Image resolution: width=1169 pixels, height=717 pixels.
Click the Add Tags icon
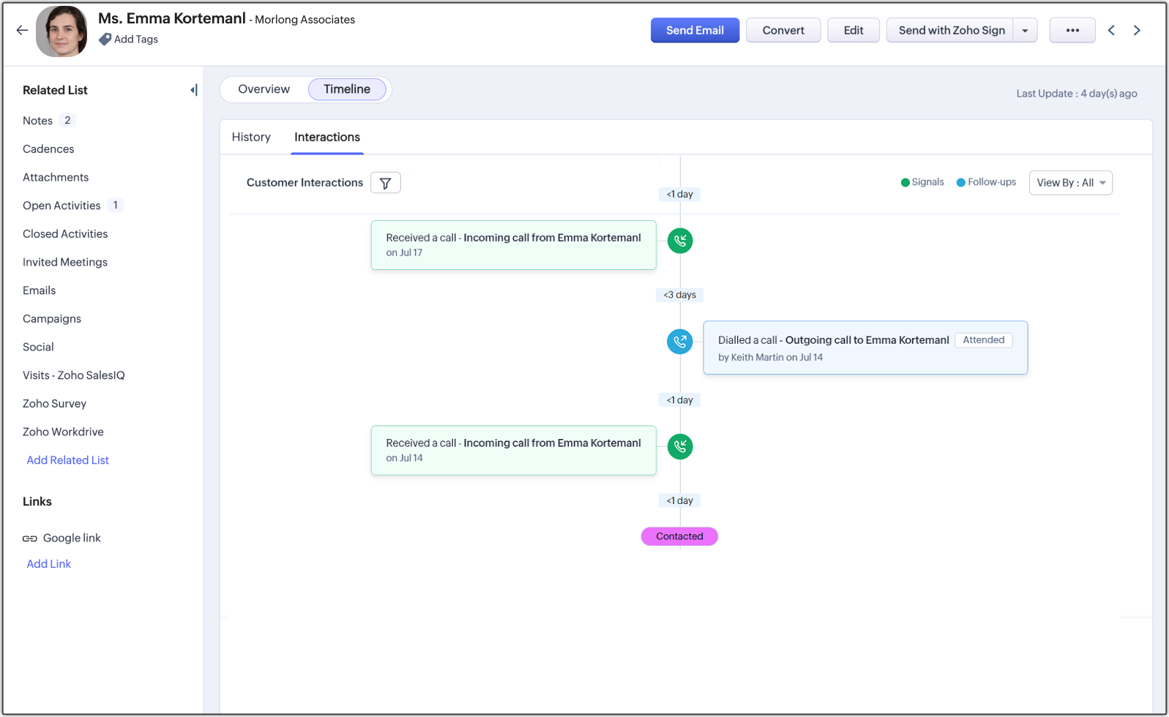pos(105,40)
